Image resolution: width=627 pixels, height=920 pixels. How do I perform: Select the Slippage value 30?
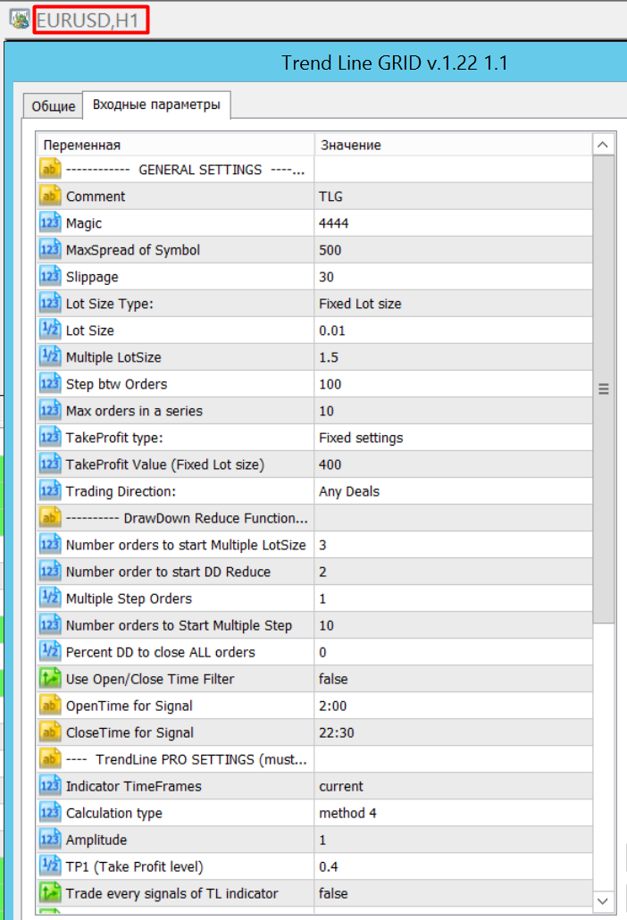coord(454,276)
